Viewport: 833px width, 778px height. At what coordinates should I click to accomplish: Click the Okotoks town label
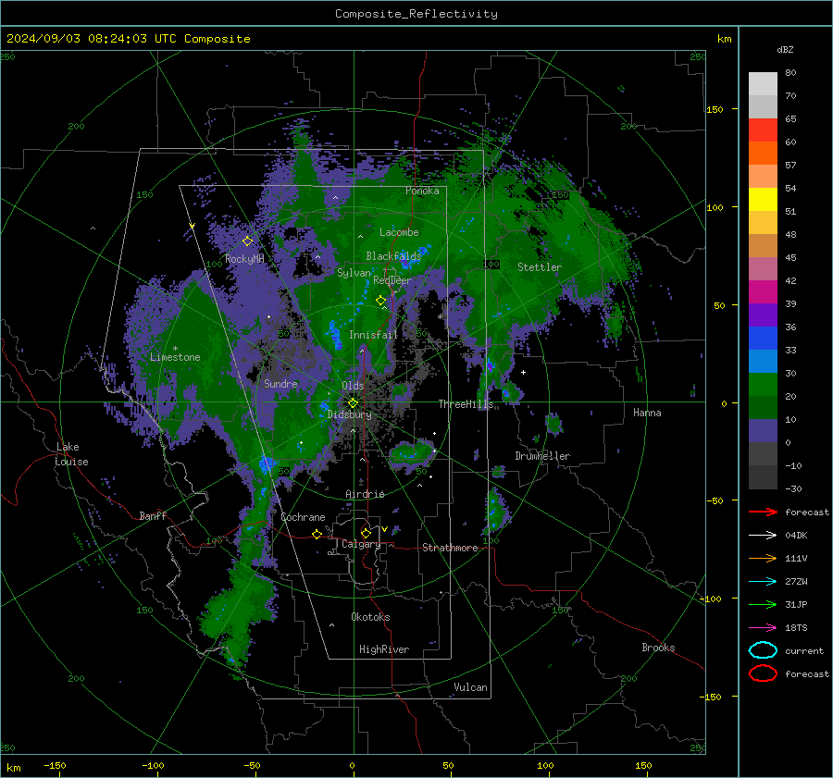370,617
